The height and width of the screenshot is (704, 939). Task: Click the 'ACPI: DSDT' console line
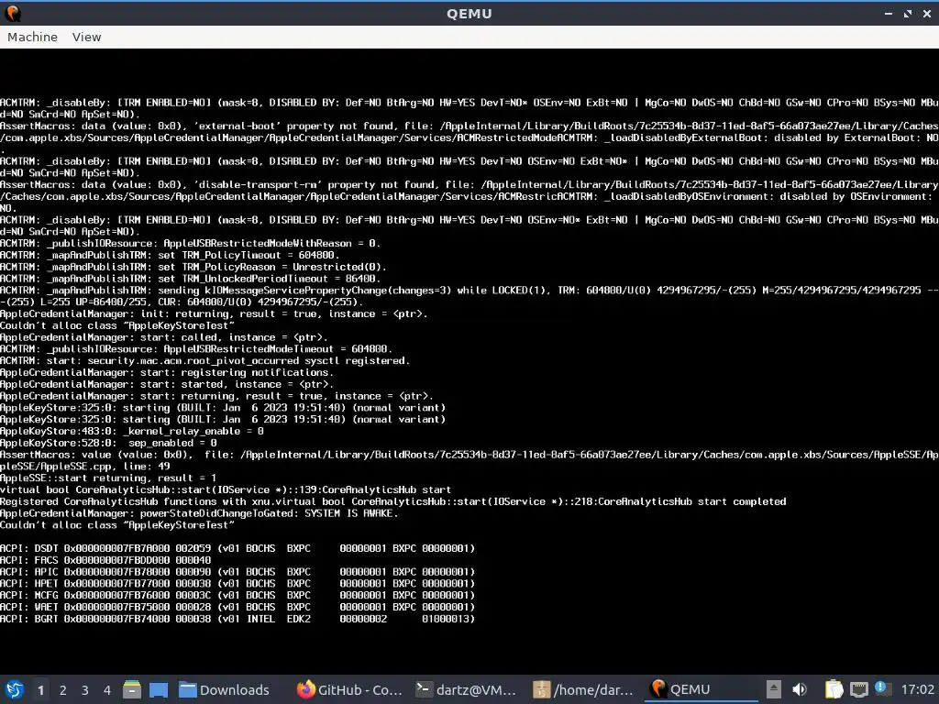click(238, 548)
